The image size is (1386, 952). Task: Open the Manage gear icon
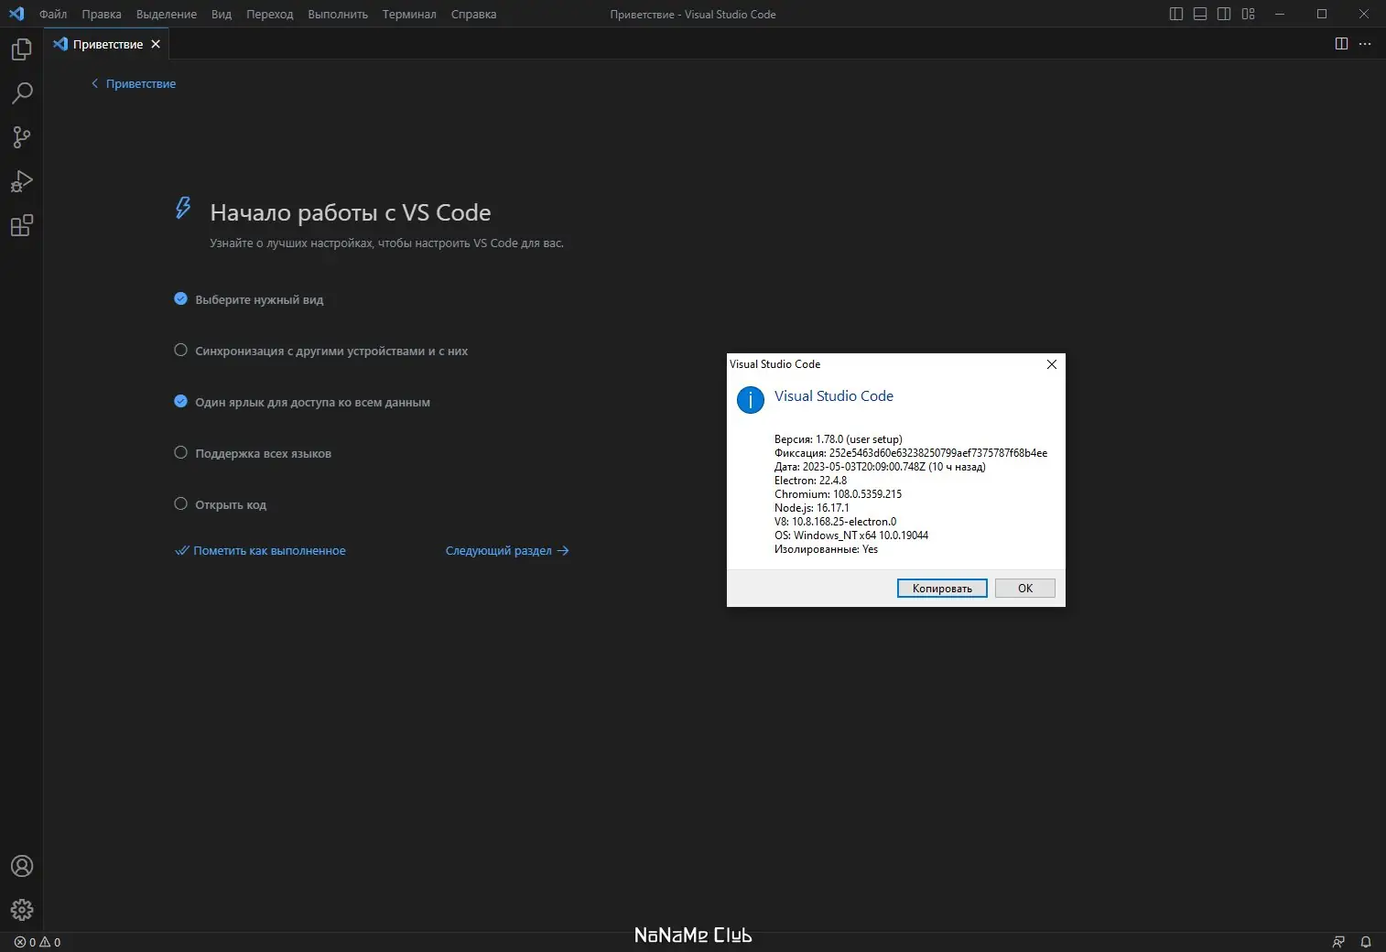pos(22,910)
